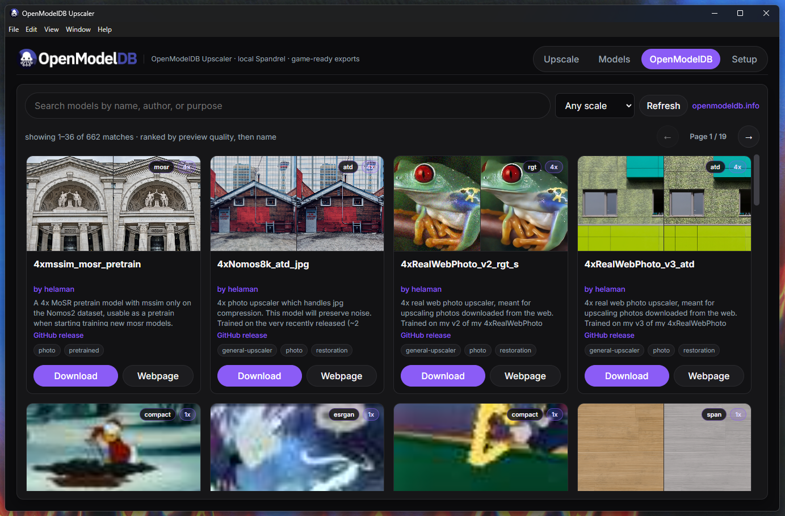Viewport: 785px width, 516px height.
Task: Click the frog preview thumbnail
Action: point(481,204)
